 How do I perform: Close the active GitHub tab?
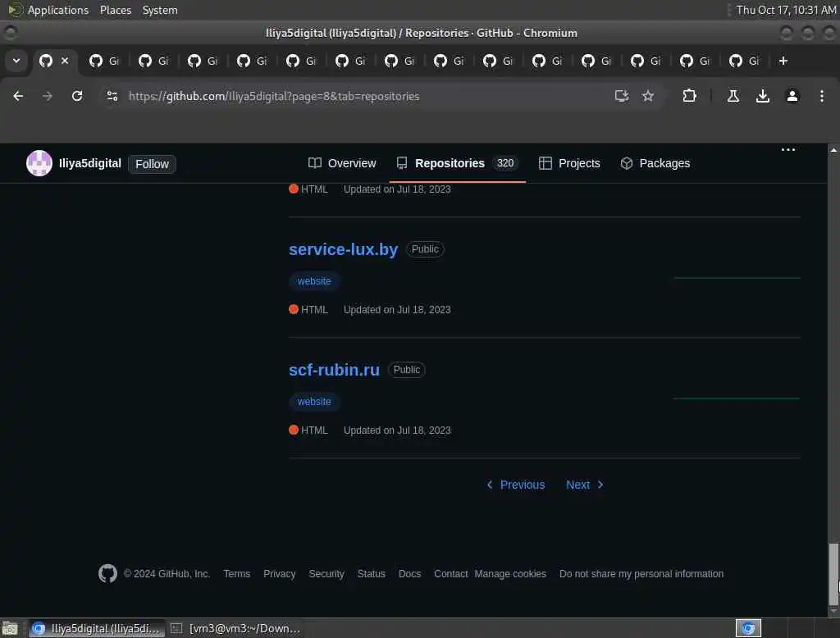(65, 61)
